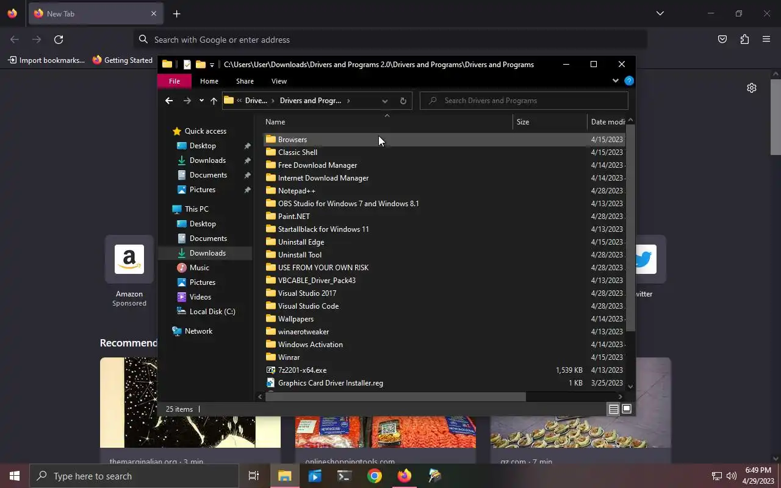Open Task View on taskbar
This screenshot has height=488, width=781.
pos(254,476)
